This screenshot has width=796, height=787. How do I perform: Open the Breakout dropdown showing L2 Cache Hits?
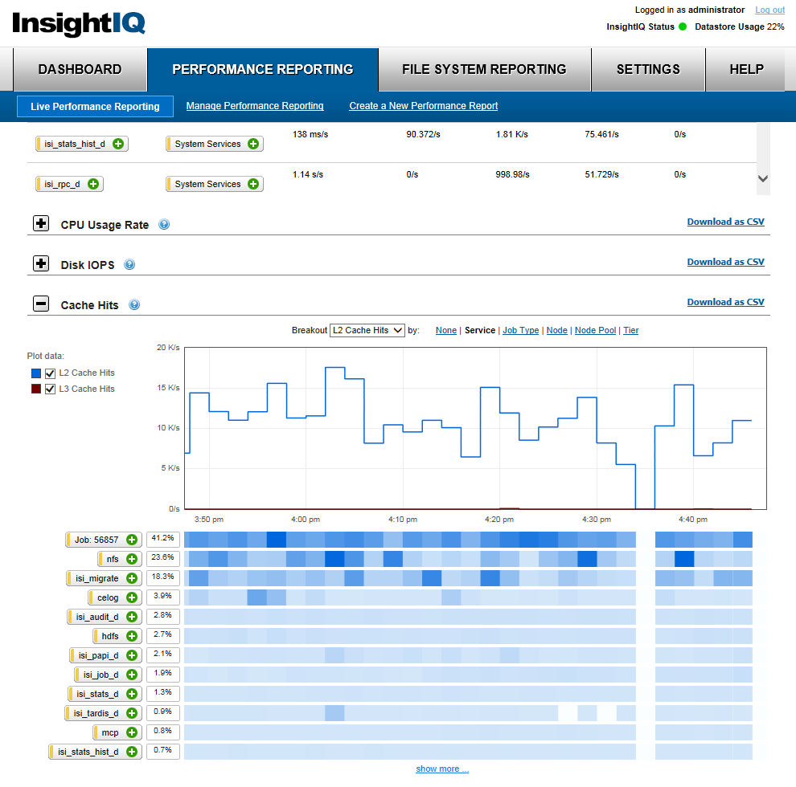[367, 330]
